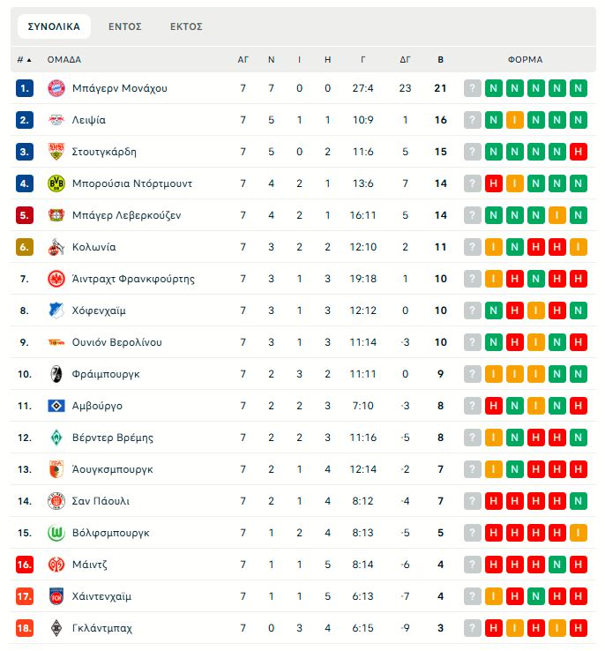Click the Bayern Munich club crest
The height and width of the screenshot is (651, 605).
pyautogui.click(x=56, y=88)
